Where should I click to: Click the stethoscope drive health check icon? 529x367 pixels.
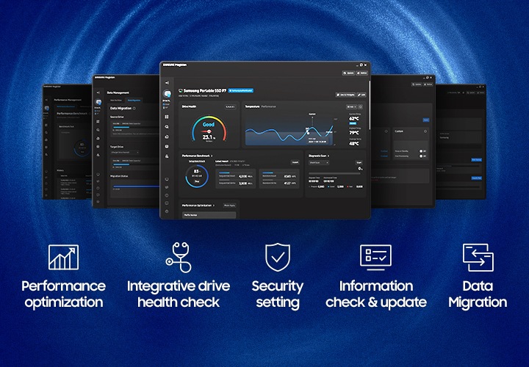click(x=179, y=258)
